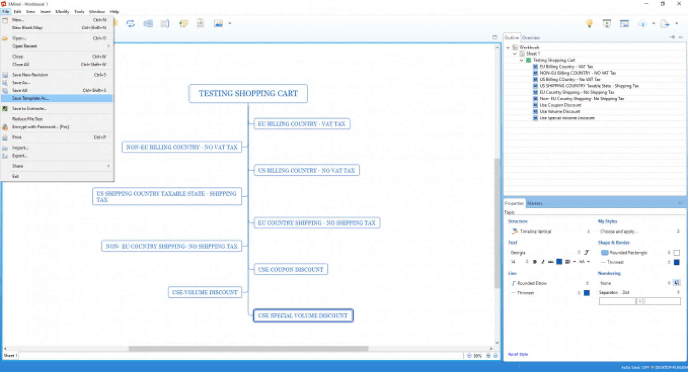Toggle strikethrough text formatting in Properties
This screenshot has width=688, height=372.
click(551, 262)
